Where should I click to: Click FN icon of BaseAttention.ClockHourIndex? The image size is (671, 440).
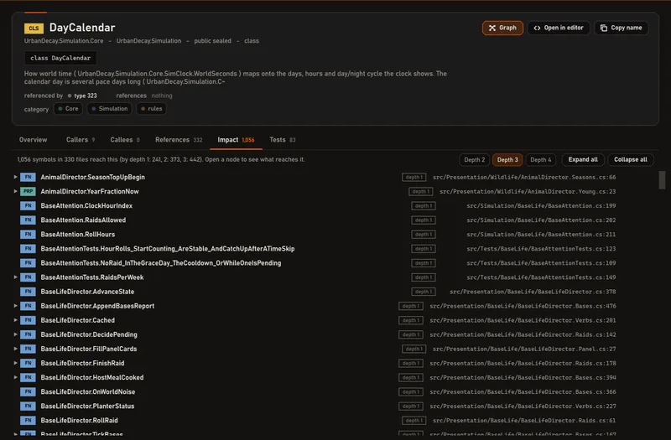(x=28, y=205)
